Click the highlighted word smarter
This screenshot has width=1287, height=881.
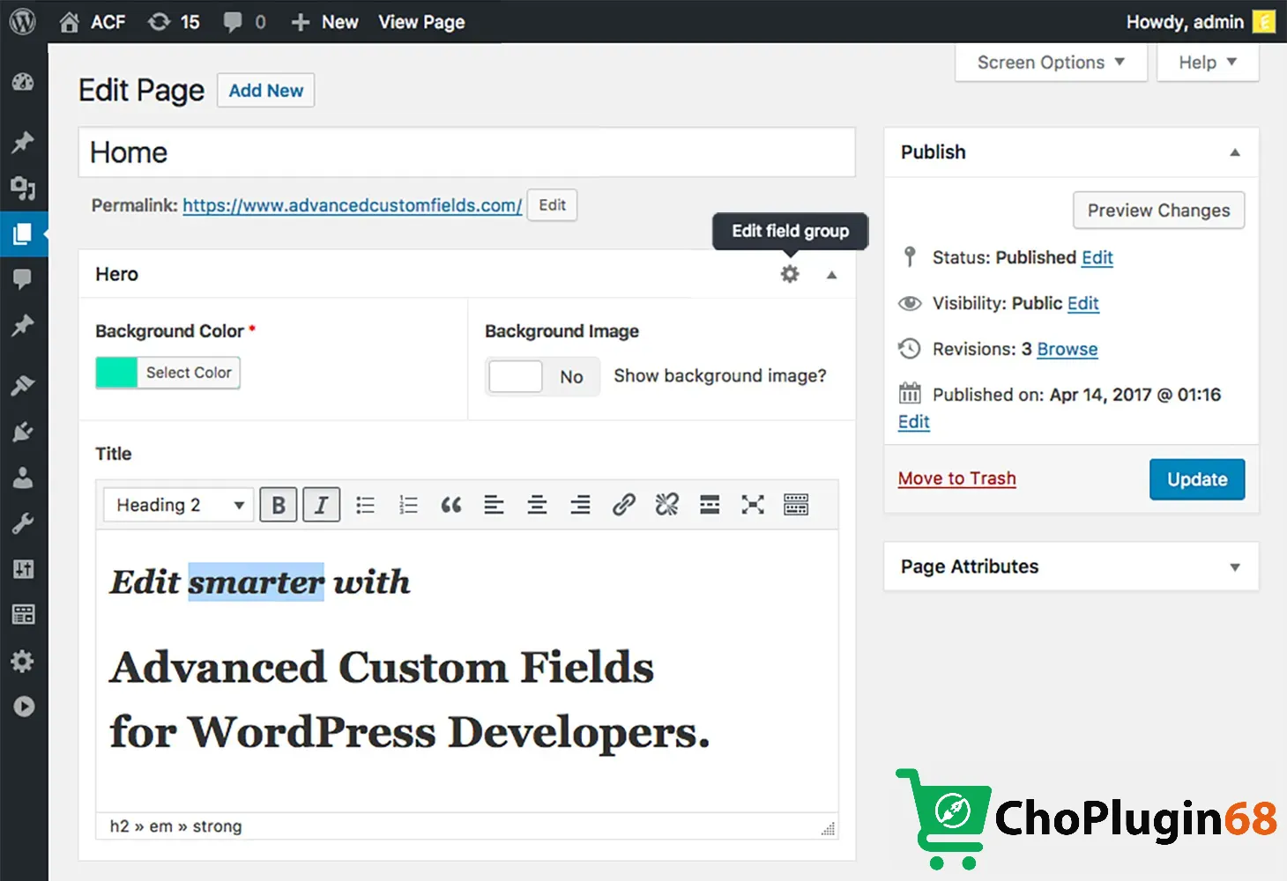257,581
